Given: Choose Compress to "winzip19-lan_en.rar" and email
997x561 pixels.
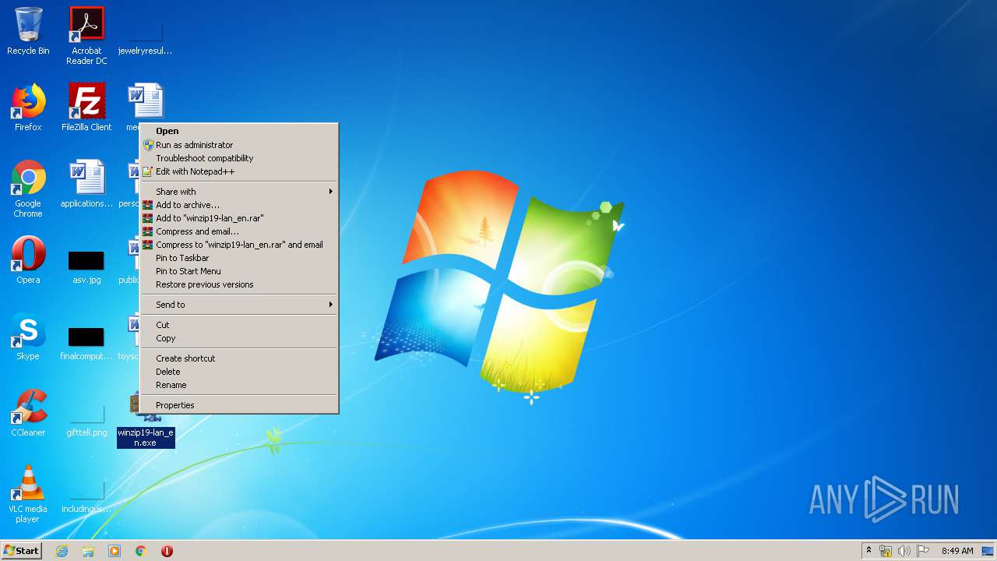Looking at the screenshot, I should (x=239, y=245).
